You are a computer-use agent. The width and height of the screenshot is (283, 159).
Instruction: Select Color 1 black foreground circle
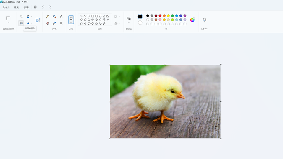pos(140,17)
